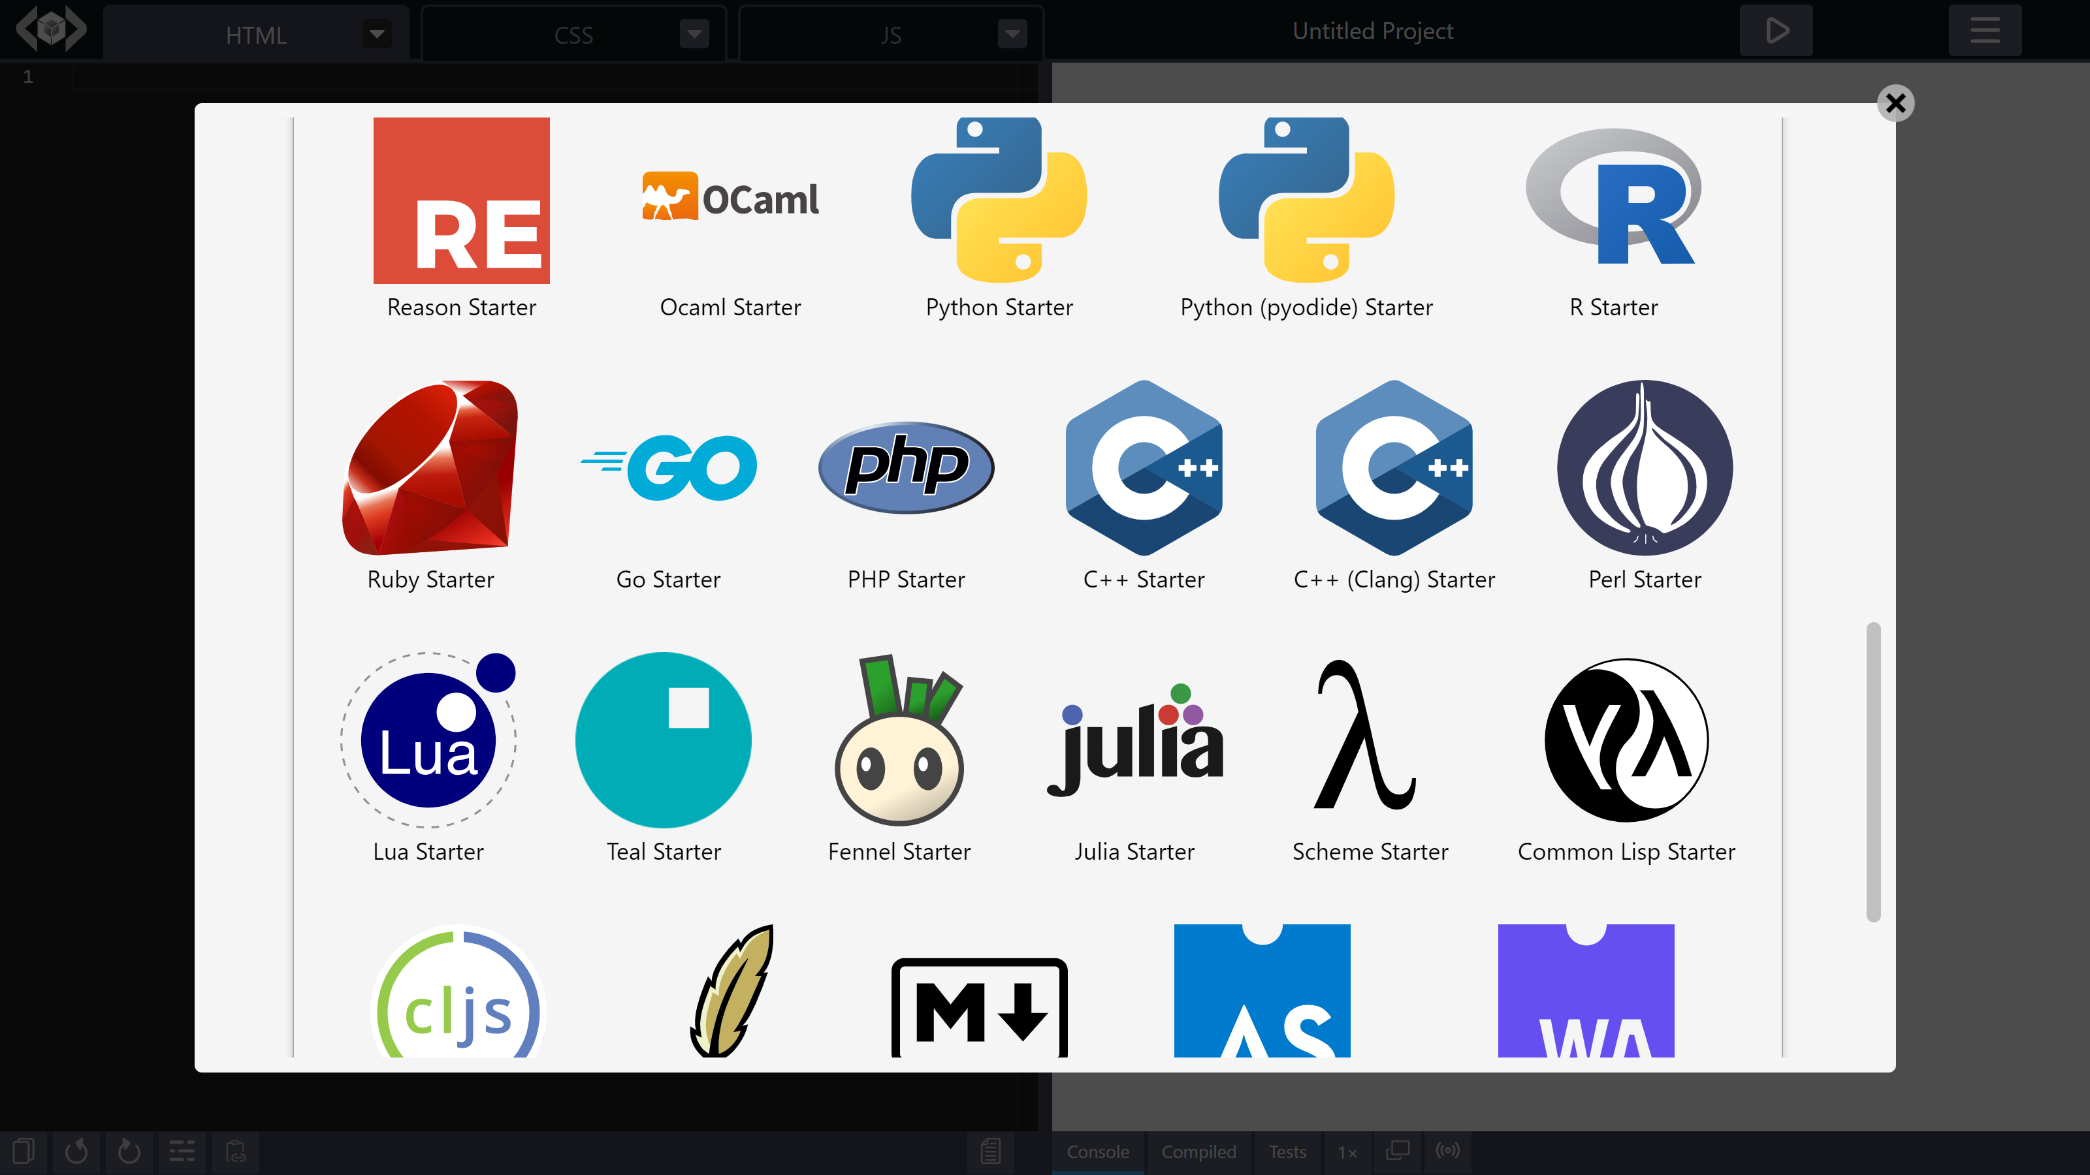
Task: Pick the Lua Starter template
Action: point(428,740)
